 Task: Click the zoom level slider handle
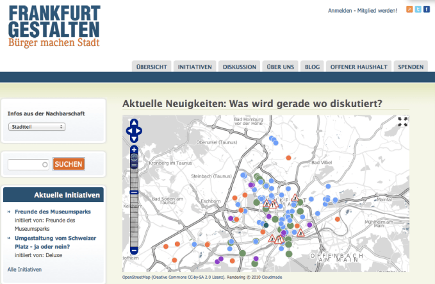click(x=134, y=192)
